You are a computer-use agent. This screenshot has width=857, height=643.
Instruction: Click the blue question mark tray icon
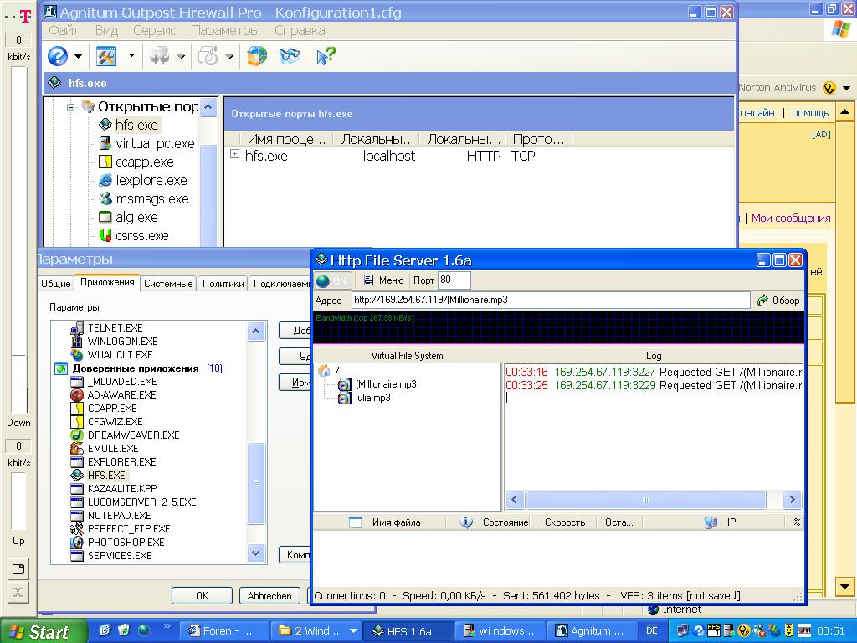pyautogui.click(x=698, y=630)
